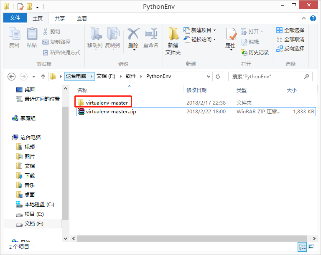Select This PC (这台电脑) in navigation pane
The image size is (321, 255).
click(26, 137)
